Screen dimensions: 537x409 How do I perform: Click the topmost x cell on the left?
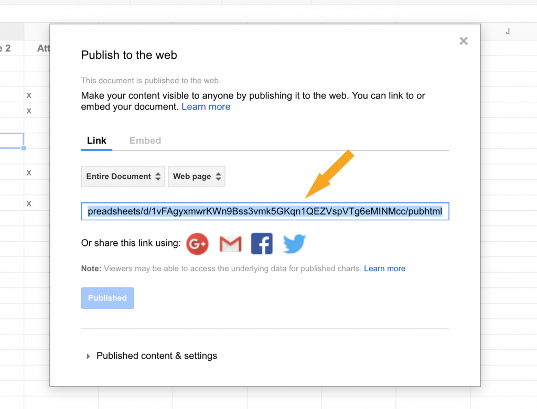click(x=29, y=95)
